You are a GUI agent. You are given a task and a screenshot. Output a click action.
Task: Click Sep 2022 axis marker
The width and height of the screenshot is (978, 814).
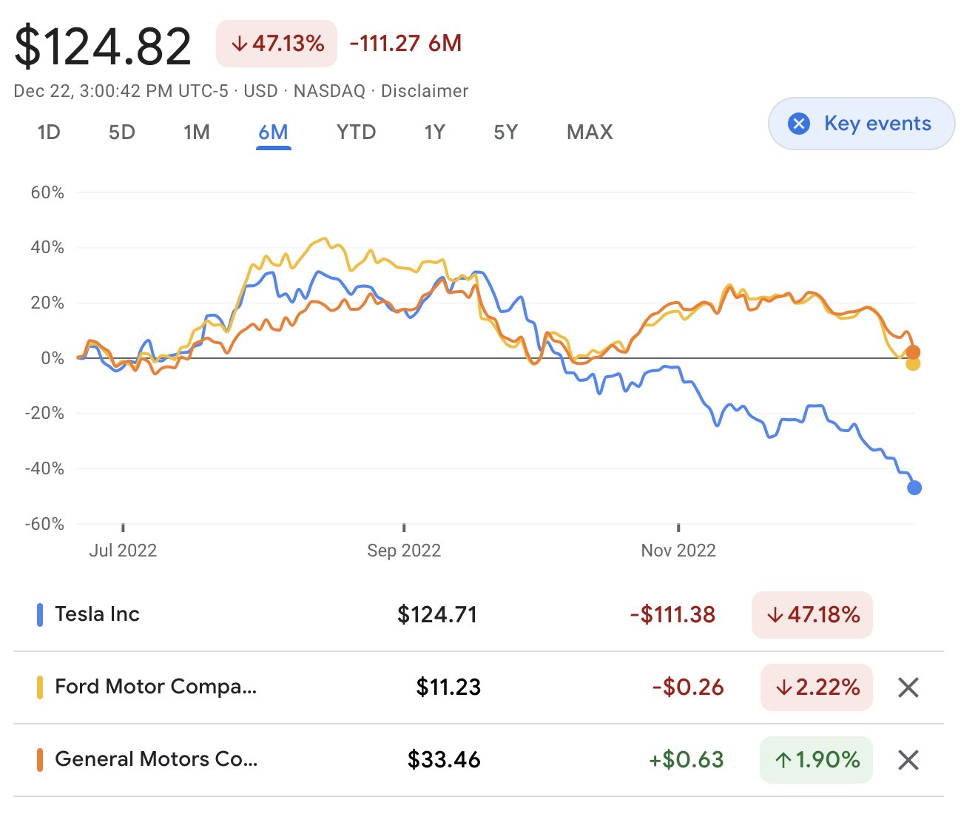pyautogui.click(x=404, y=550)
